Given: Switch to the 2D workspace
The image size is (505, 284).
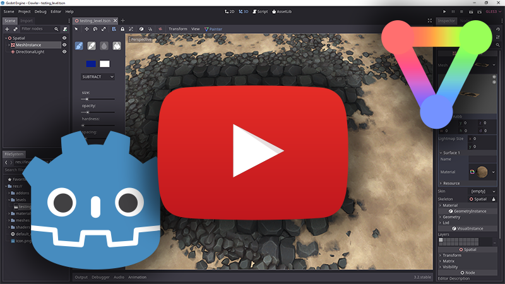Looking at the screenshot, I should (230, 11).
